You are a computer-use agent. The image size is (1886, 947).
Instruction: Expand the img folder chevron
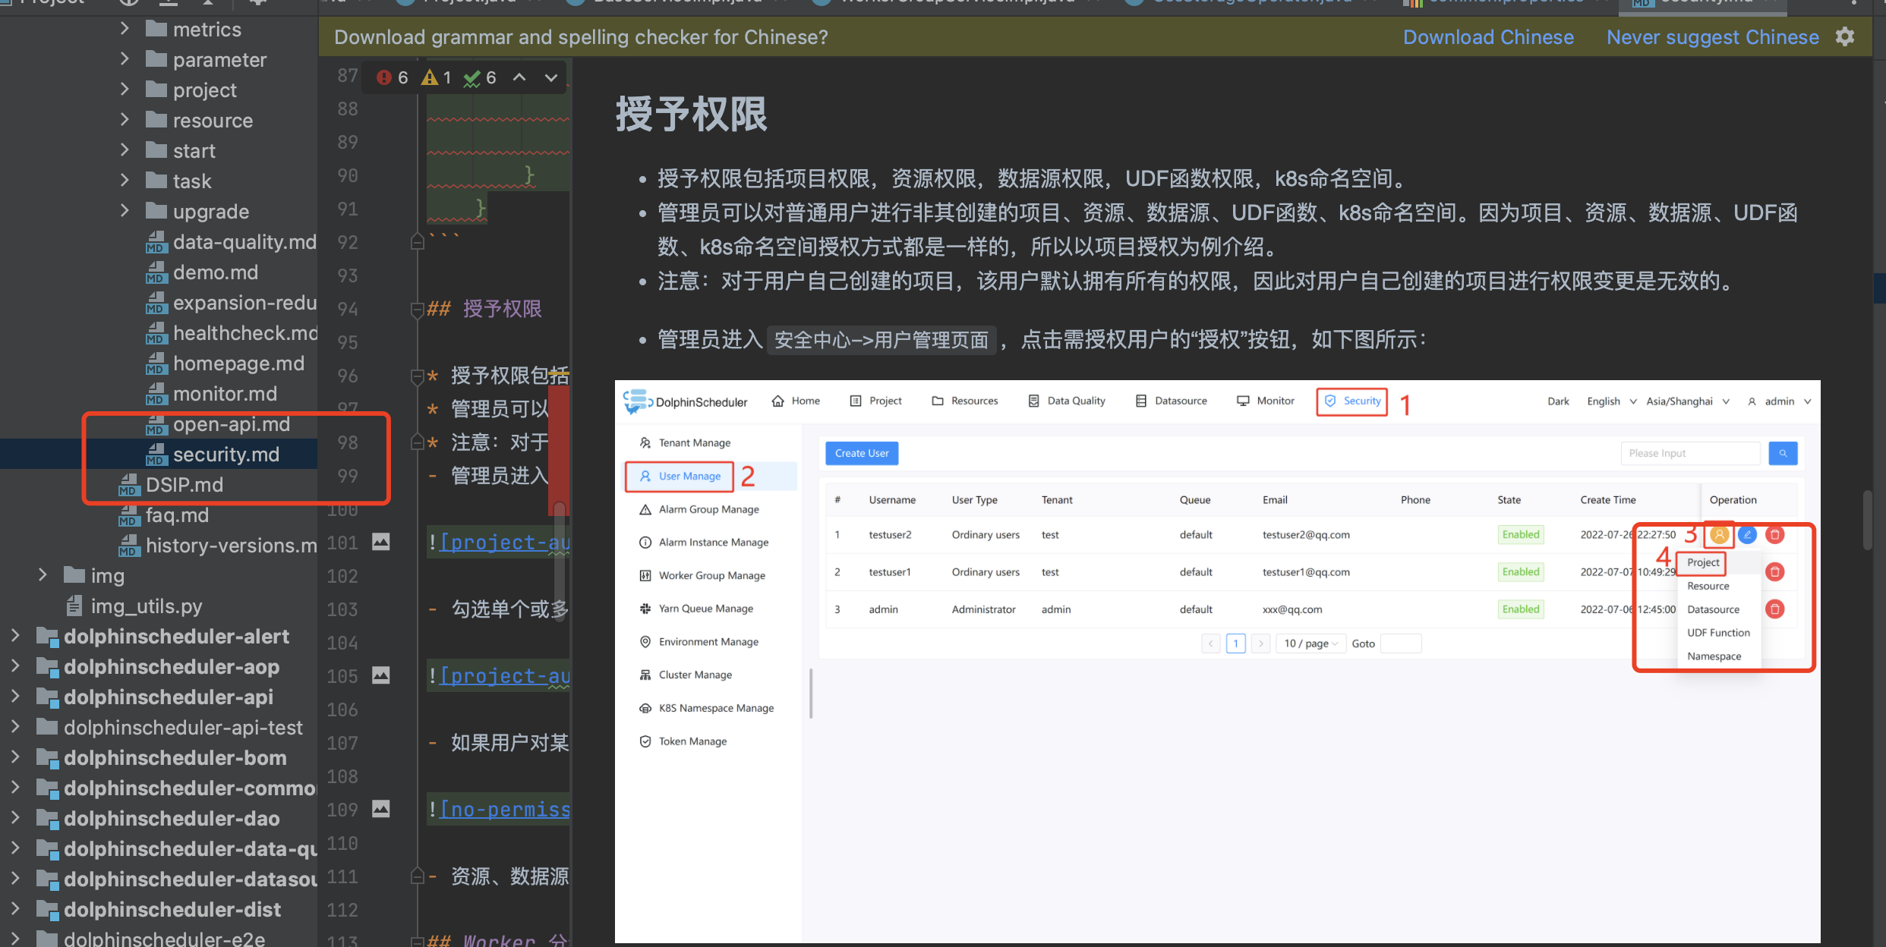click(43, 575)
